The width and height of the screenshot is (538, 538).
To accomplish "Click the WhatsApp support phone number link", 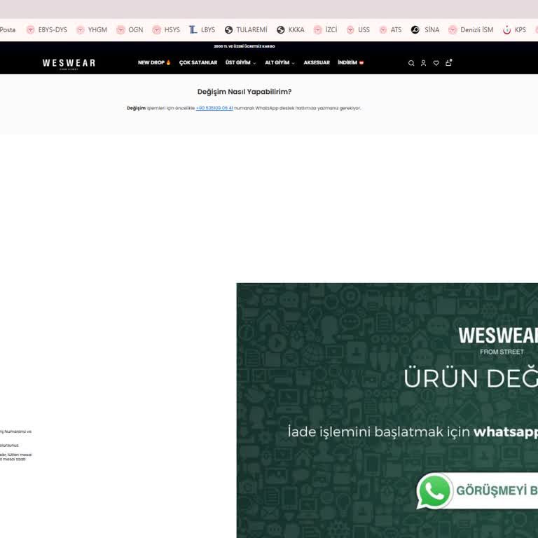I will 214,108.
